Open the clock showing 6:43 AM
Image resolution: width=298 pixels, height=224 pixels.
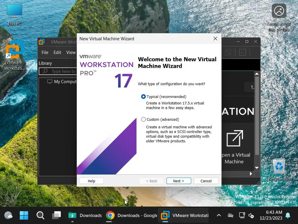coord(271,215)
